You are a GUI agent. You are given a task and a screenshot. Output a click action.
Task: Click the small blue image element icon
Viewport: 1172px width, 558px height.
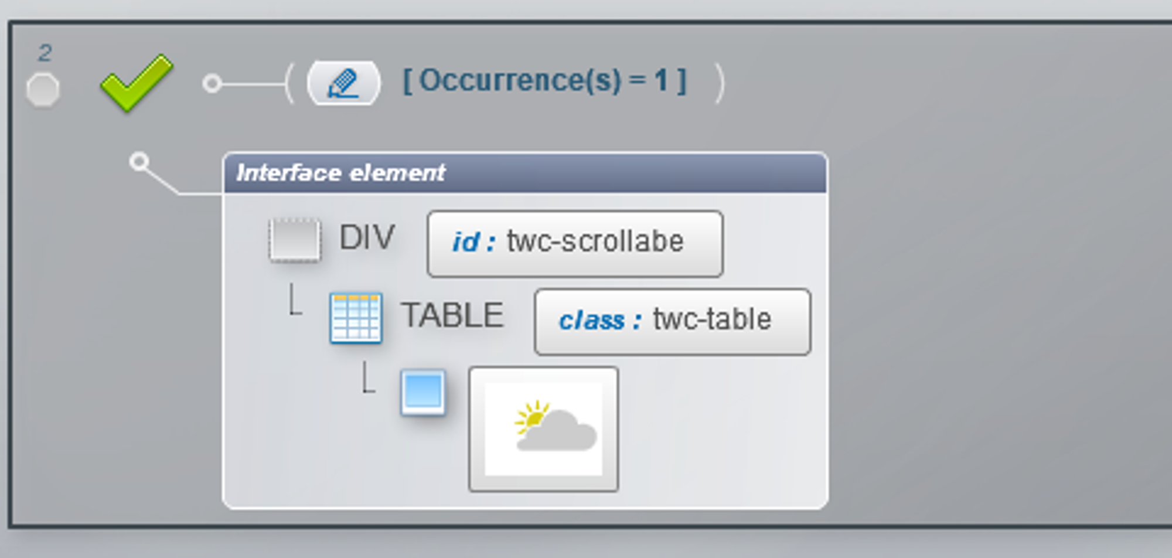pos(423,392)
